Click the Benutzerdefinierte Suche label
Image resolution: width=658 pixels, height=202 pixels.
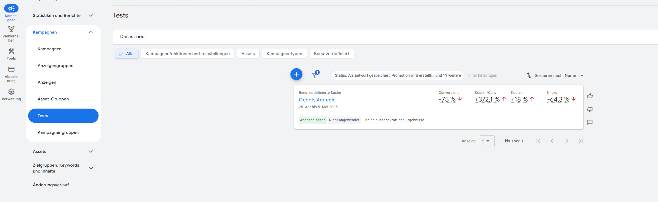click(x=320, y=92)
